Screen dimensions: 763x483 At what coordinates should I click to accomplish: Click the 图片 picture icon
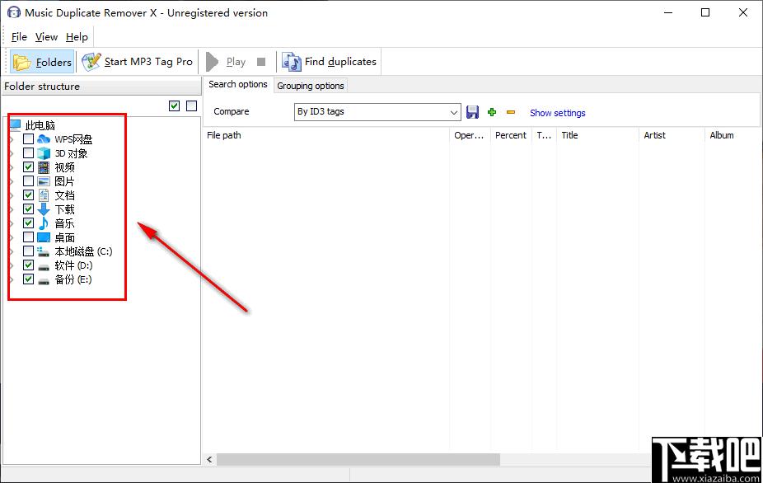point(44,181)
